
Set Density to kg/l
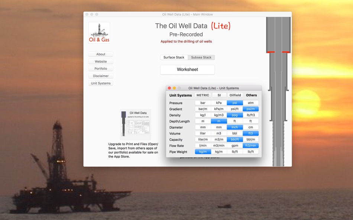click(203, 115)
